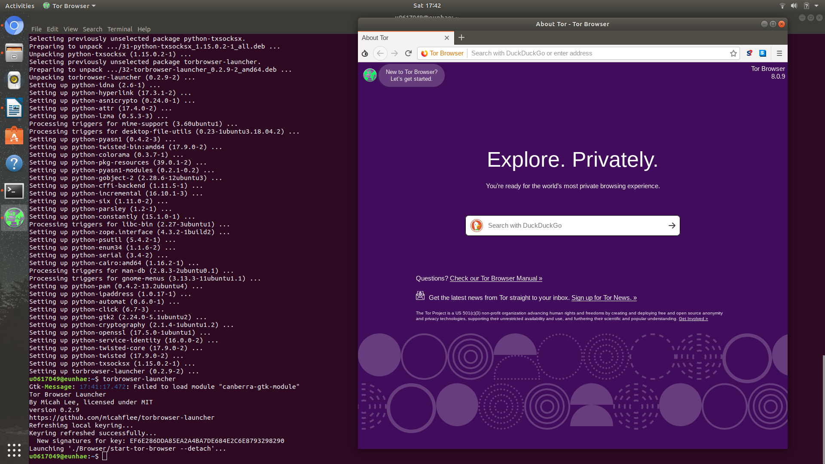825x464 pixels.
Task: Launch Rhythmbox from the dock
Action: [x=14, y=80]
